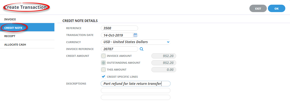This screenshot has height=106, width=290.
Task: Select the Outstanding Amount radio button
Action: 103,63
